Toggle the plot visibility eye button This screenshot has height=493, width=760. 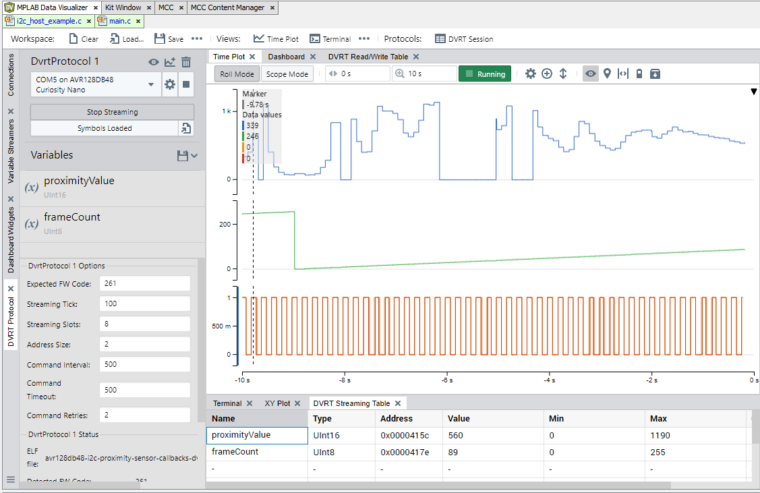click(590, 74)
